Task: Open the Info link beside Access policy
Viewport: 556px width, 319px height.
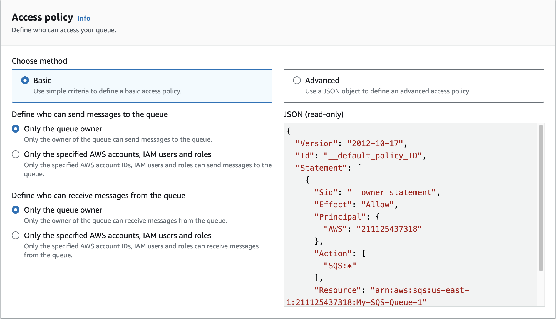Action: click(84, 18)
